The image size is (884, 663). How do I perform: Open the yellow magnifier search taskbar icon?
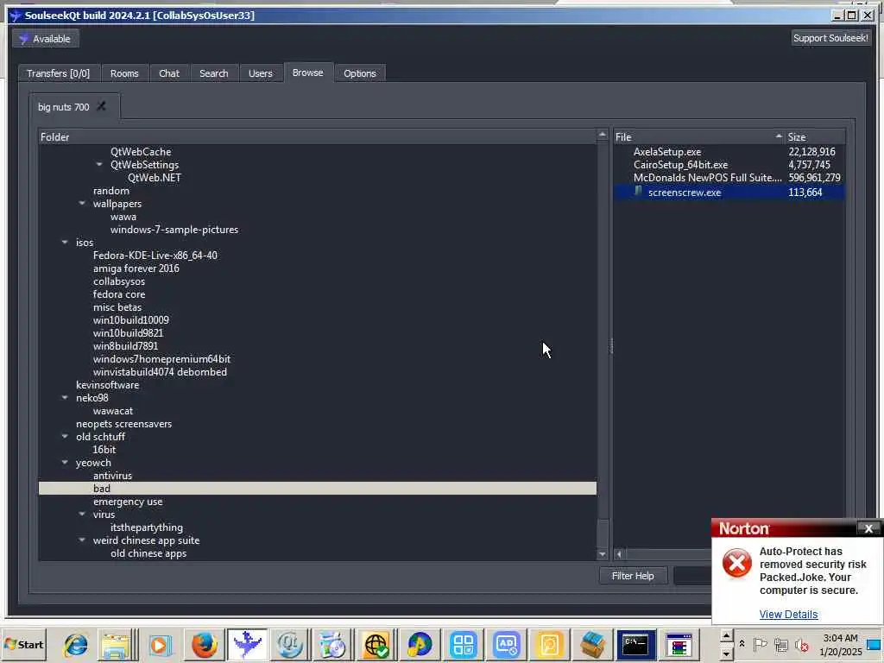[550, 644]
